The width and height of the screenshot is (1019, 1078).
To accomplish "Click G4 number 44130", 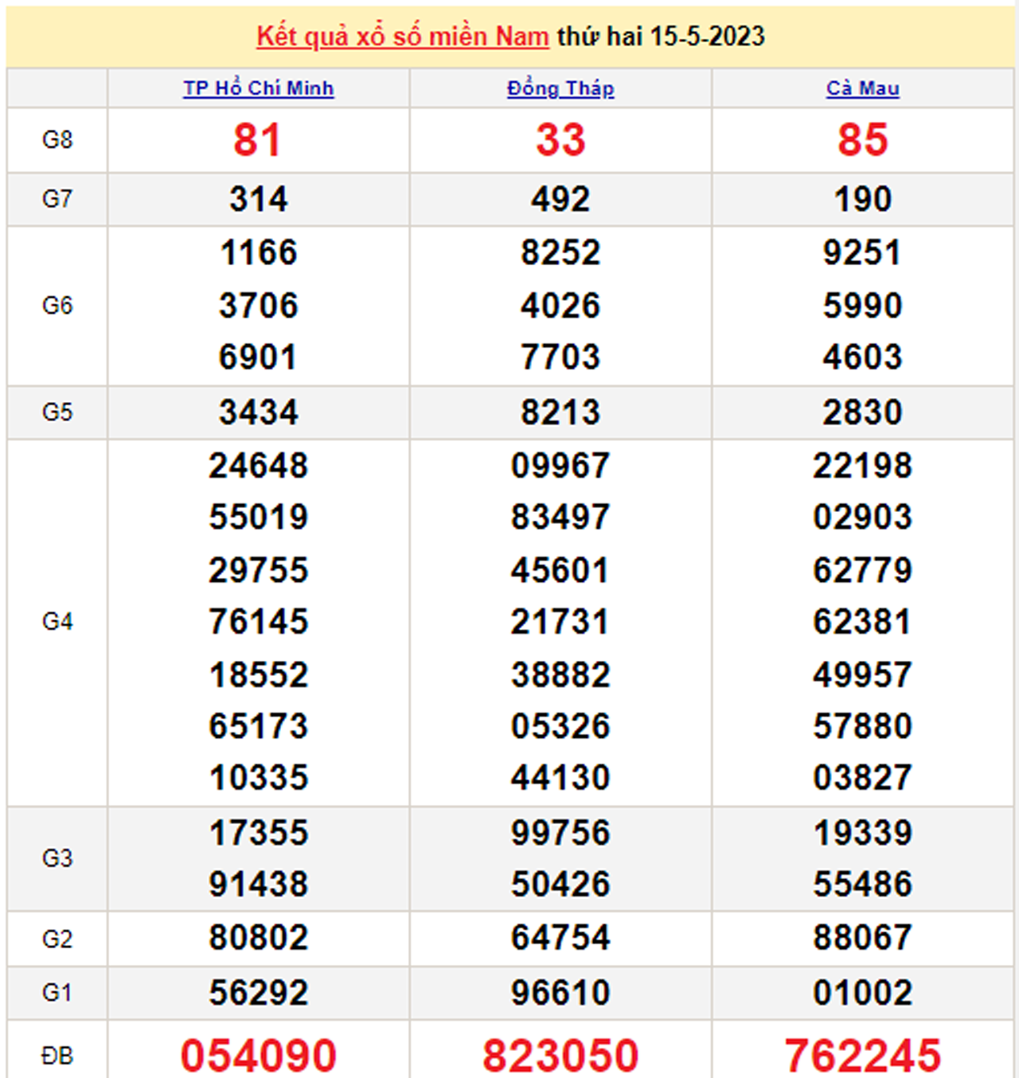I will [560, 778].
